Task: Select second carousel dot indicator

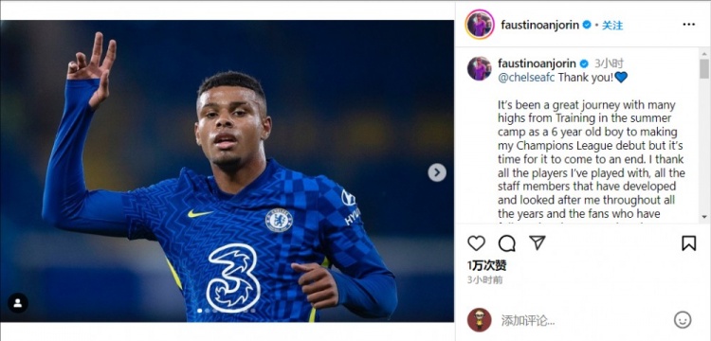Action: [x=208, y=311]
